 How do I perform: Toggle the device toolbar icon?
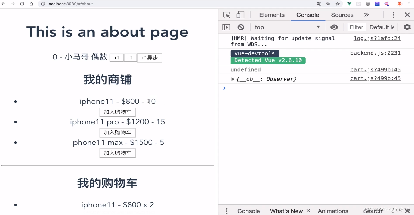(x=240, y=15)
